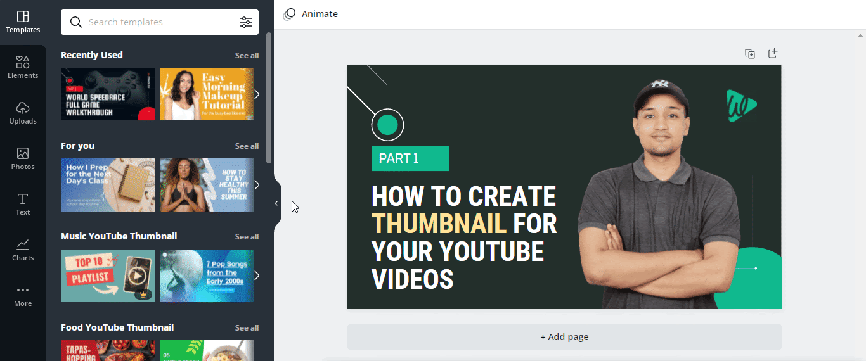Click See all for Recently Used

[x=247, y=56]
